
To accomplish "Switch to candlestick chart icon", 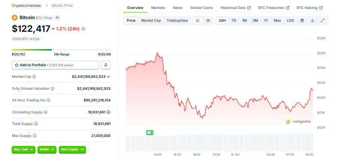I will (208, 21).
